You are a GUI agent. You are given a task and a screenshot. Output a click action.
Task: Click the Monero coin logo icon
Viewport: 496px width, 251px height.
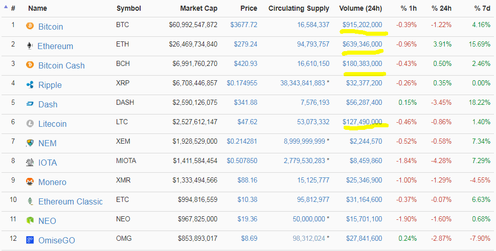click(x=30, y=182)
